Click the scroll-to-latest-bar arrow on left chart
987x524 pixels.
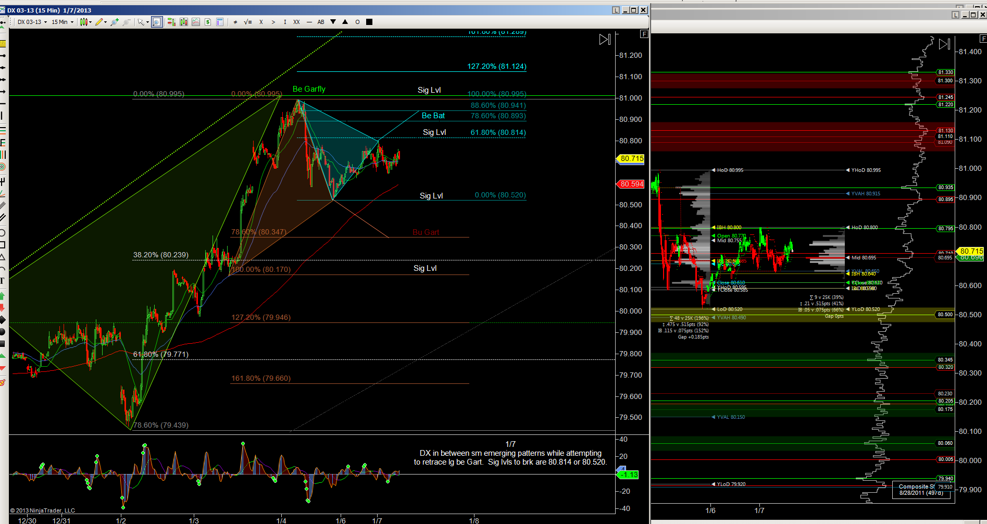point(604,40)
